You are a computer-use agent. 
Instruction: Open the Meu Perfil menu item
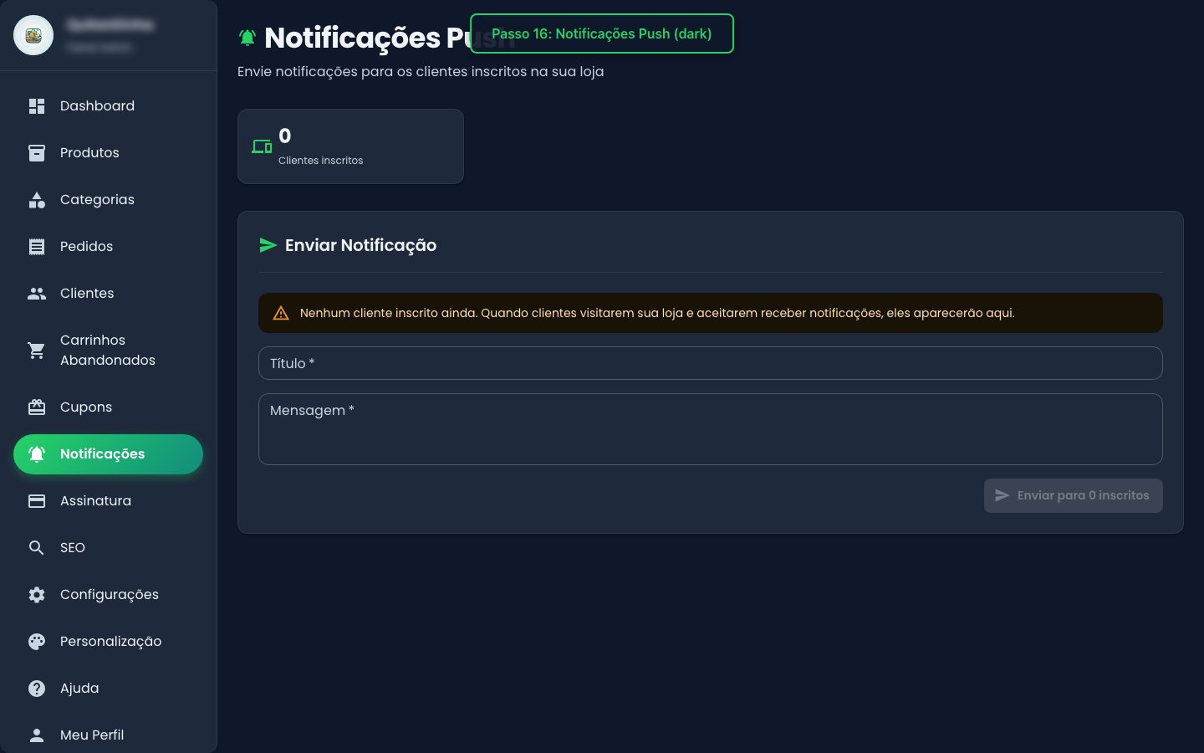[x=92, y=735]
